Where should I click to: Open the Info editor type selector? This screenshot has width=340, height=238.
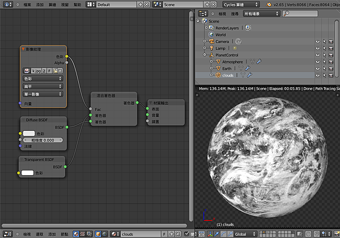point(8,5)
